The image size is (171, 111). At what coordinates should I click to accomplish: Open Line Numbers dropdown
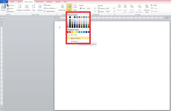50,8
